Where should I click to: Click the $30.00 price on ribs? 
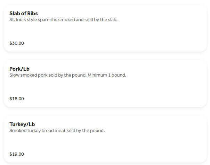pos(17,43)
